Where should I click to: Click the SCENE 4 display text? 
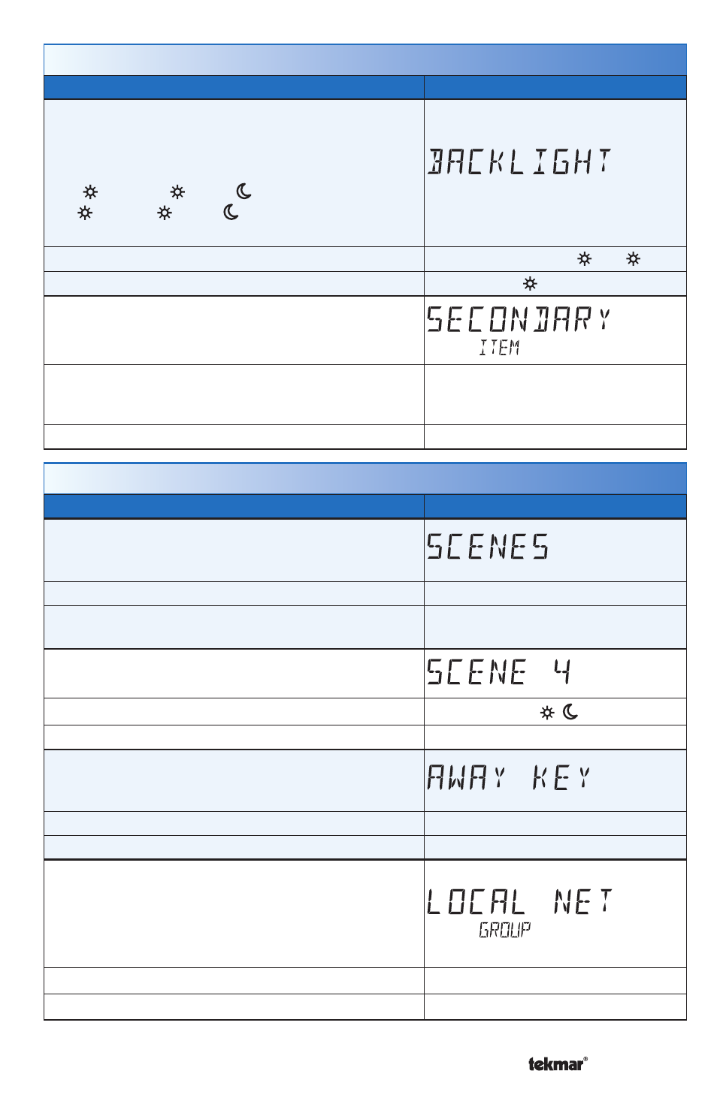click(499, 671)
